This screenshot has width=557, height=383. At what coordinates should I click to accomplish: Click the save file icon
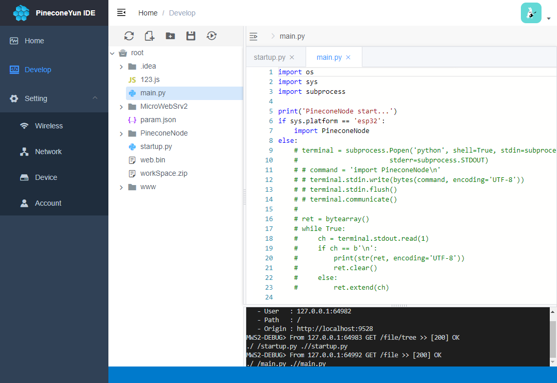click(x=191, y=36)
